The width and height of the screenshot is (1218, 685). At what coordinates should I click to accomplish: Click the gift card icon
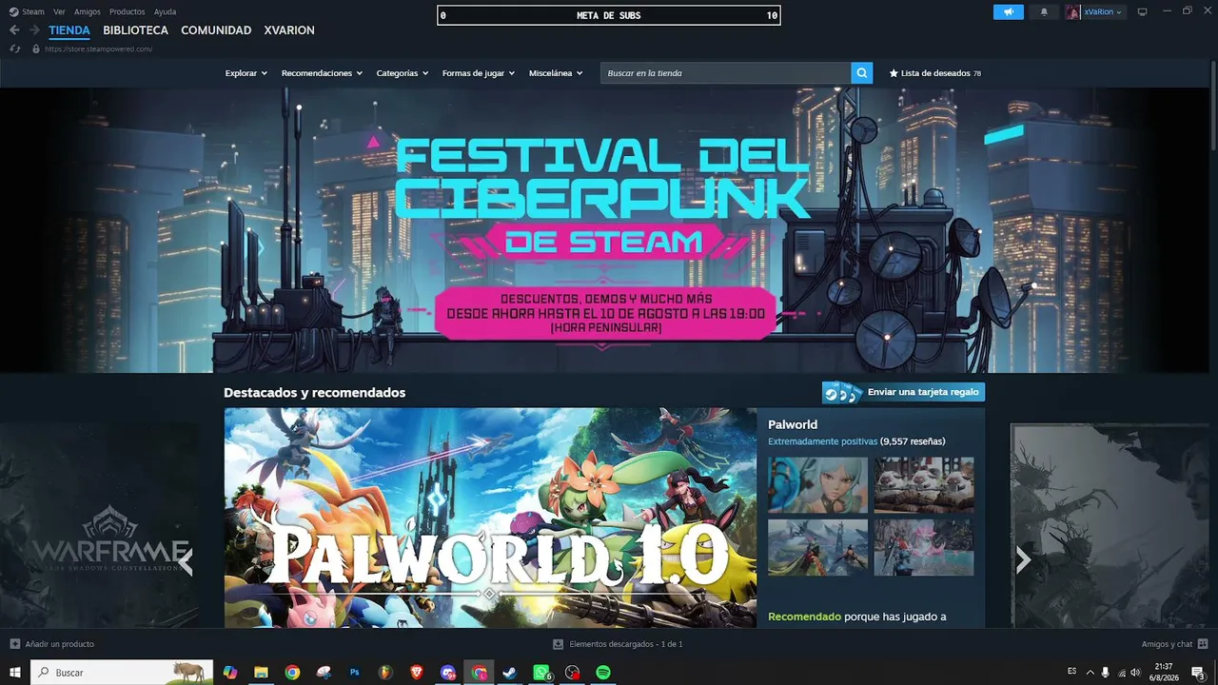coord(843,393)
